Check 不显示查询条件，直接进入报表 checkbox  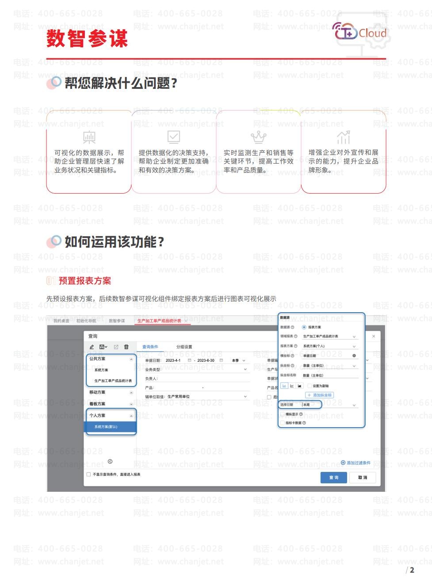point(89,474)
